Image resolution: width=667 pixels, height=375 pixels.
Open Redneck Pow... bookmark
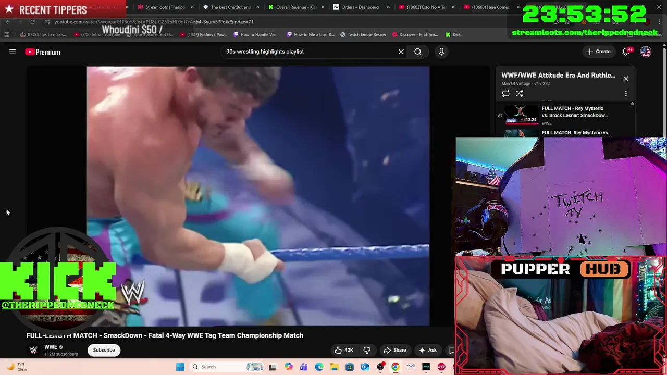[x=204, y=35]
